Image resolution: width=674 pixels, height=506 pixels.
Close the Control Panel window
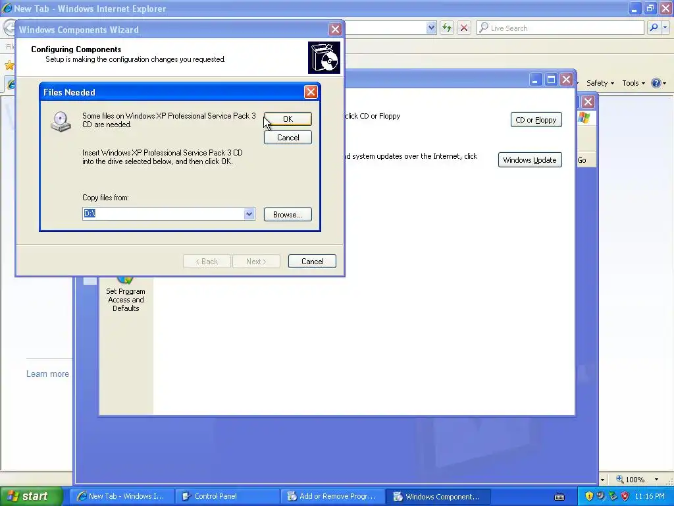click(588, 102)
